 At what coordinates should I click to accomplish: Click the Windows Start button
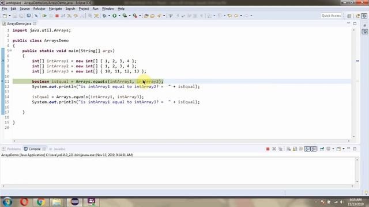click(7, 202)
